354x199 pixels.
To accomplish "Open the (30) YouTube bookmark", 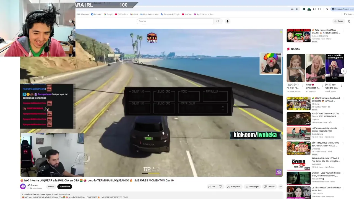I will coord(121,14).
